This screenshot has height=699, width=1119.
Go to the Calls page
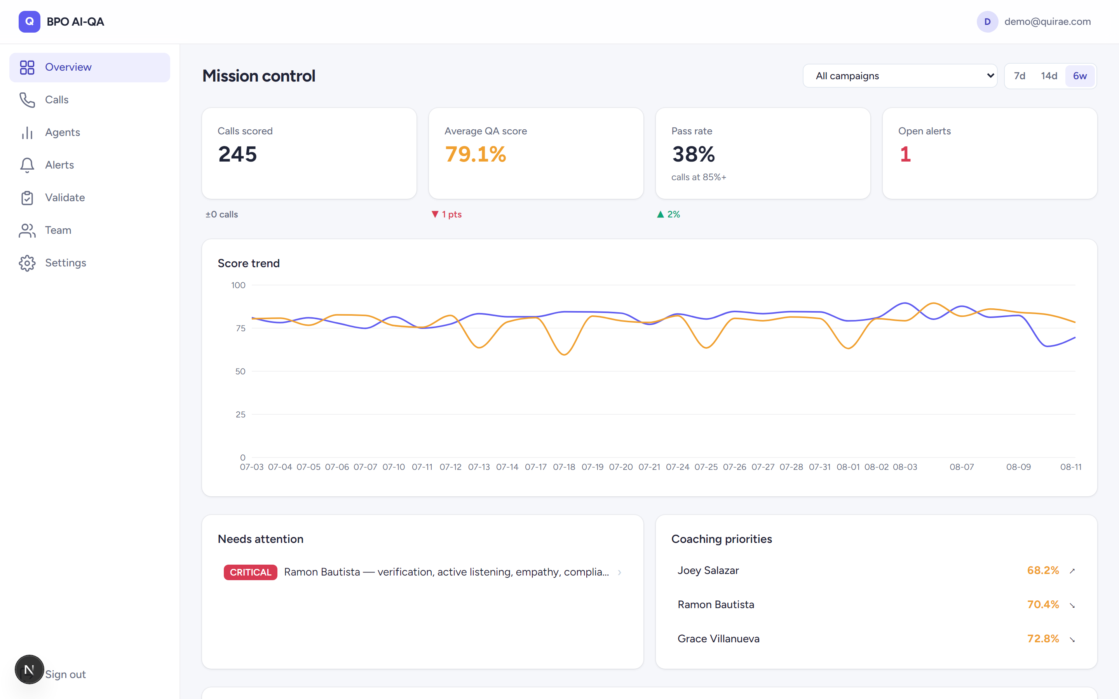pyautogui.click(x=90, y=100)
